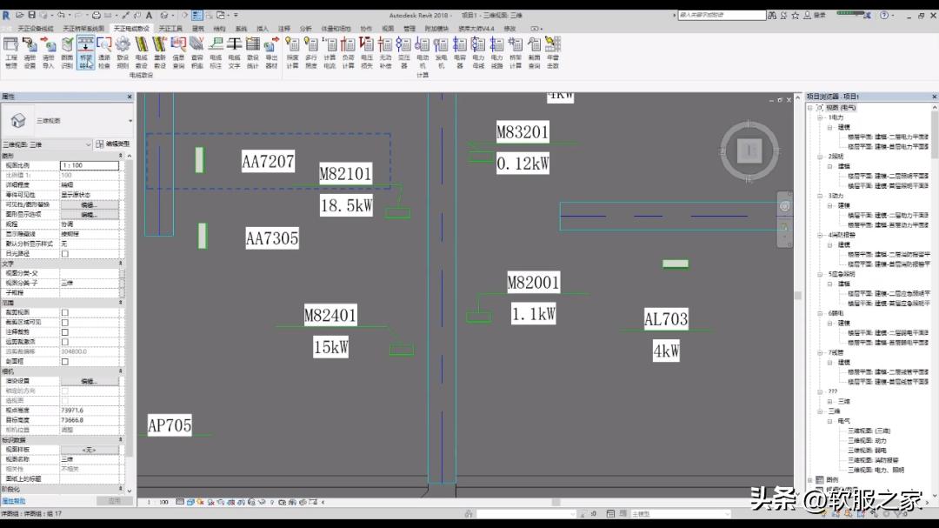Select the 电缆敷设 tool icon
The image size is (939, 528).
tap(141, 45)
